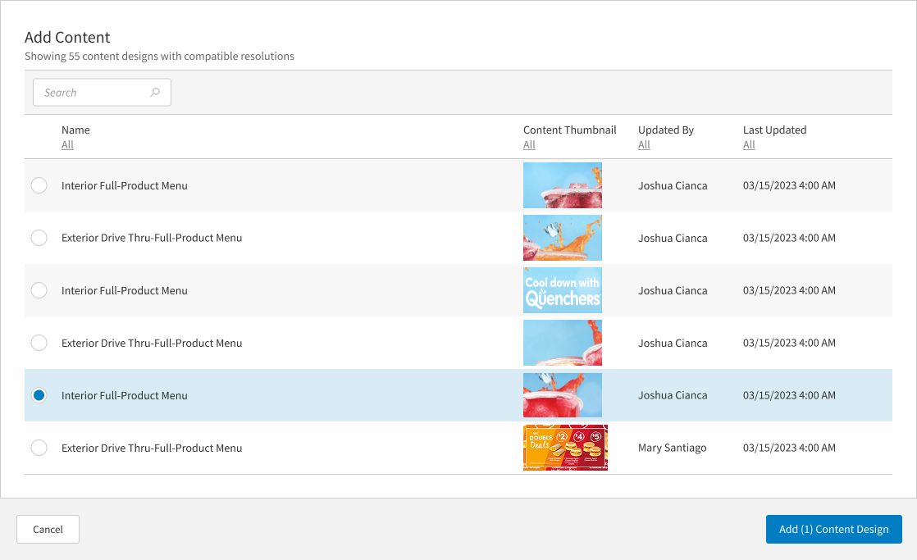Open the All filter under Content Thumbnail
This screenshot has height=560, width=917.
(529, 145)
